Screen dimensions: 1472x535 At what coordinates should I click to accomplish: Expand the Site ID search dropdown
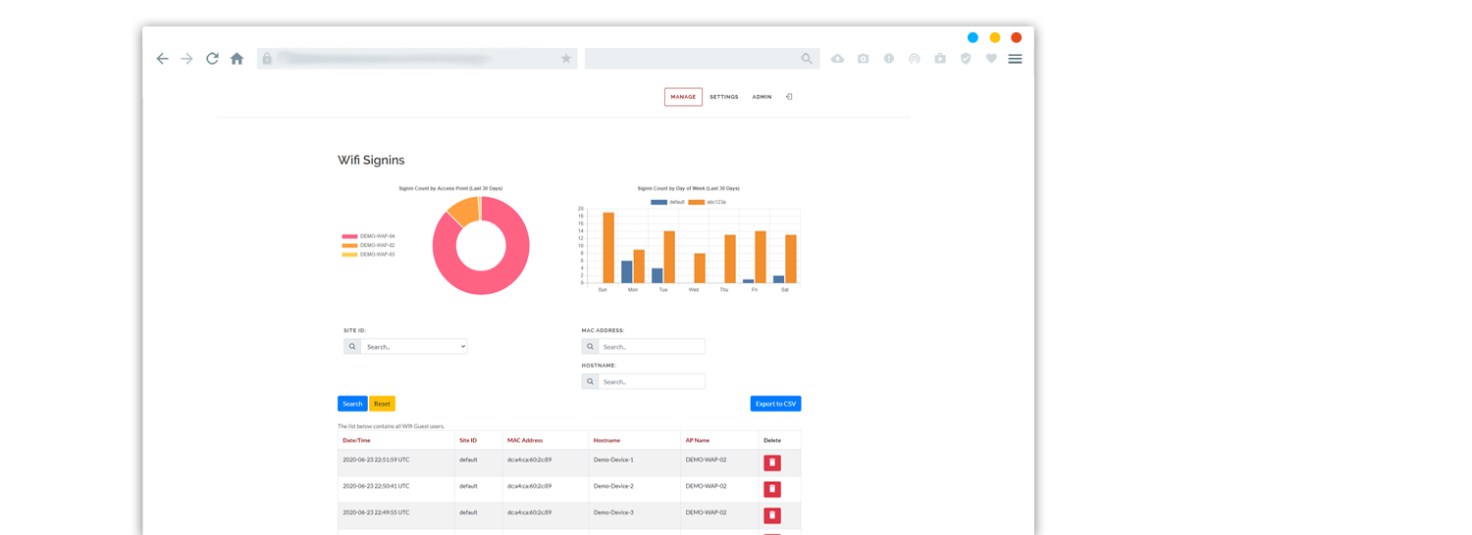pyautogui.click(x=413, y=346)
